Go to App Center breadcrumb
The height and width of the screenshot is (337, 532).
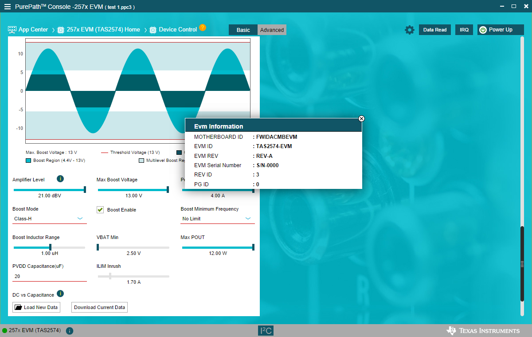pyautogui.click(x=33, y=30)
